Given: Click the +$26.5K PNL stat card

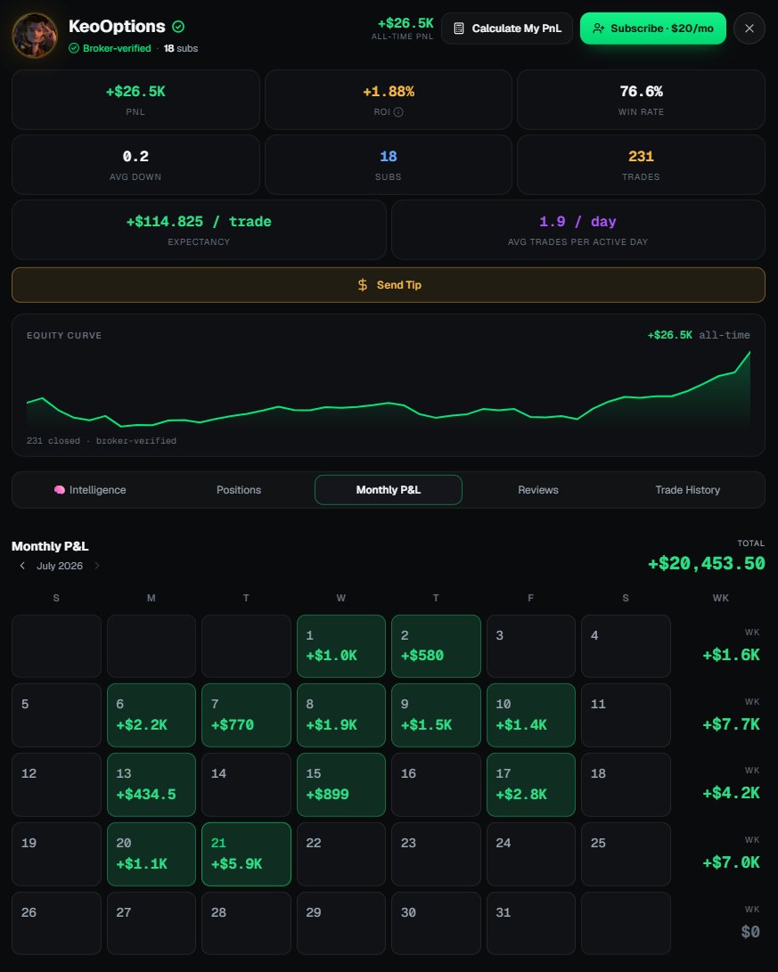Looking at the screenshot, I should pos(135,100).
